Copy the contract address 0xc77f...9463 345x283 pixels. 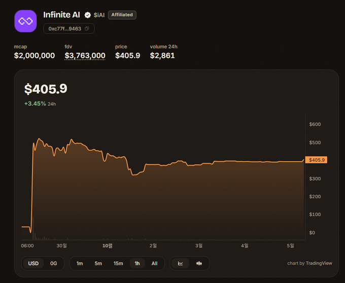point(87,28)
